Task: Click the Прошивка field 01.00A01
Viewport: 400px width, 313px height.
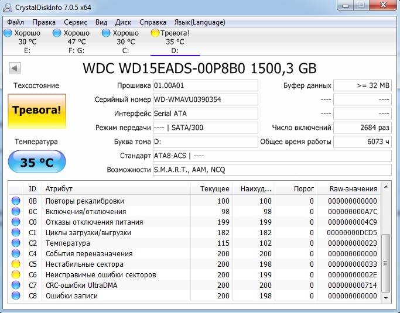Action: pyautogui.click(x=206, y=85)
